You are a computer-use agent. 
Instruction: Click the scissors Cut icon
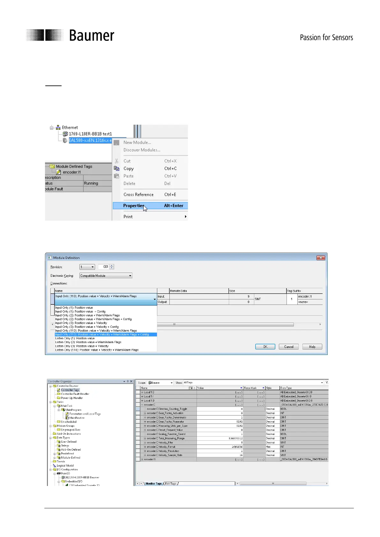point(117,161)
